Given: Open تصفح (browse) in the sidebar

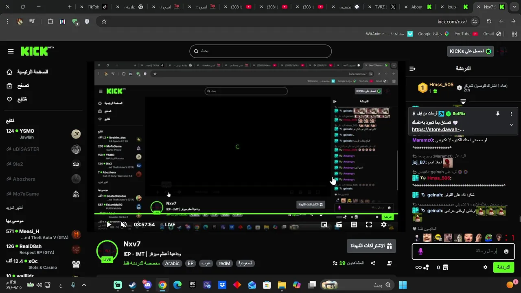Looking at the screenshot, I should 18,85.
